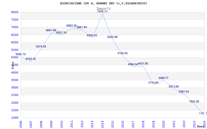Click the data label 6300.20
This screenshot has width=207, height=129.
[92, 35]
